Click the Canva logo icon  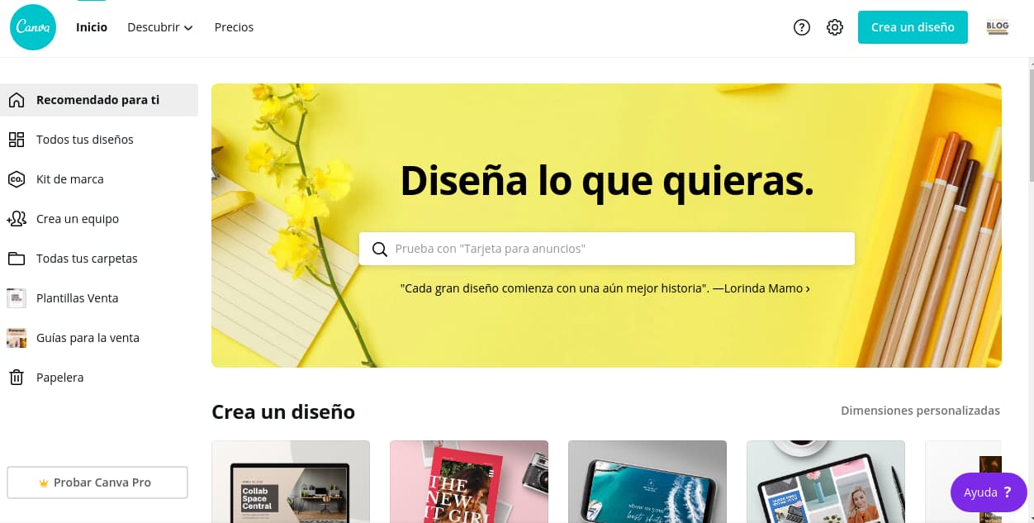33,27
